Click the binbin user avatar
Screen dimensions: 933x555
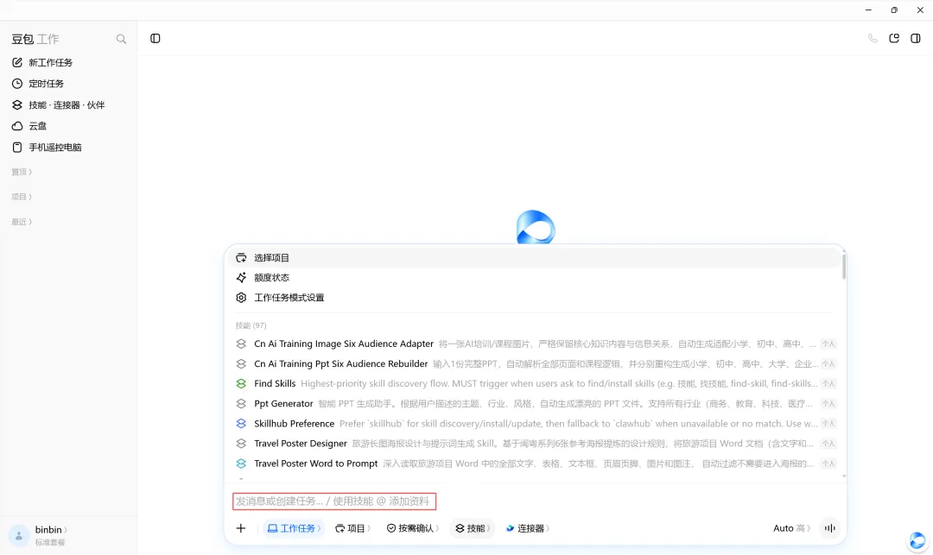(x=19, y=535)
